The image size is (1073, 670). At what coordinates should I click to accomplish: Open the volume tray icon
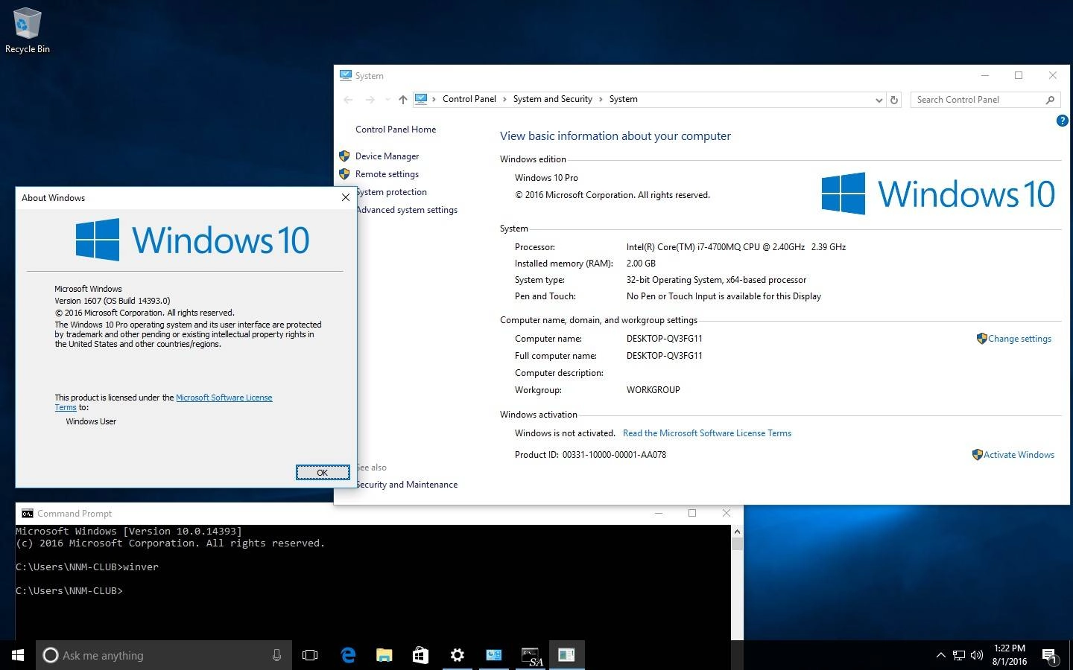(x=977, y=655)
